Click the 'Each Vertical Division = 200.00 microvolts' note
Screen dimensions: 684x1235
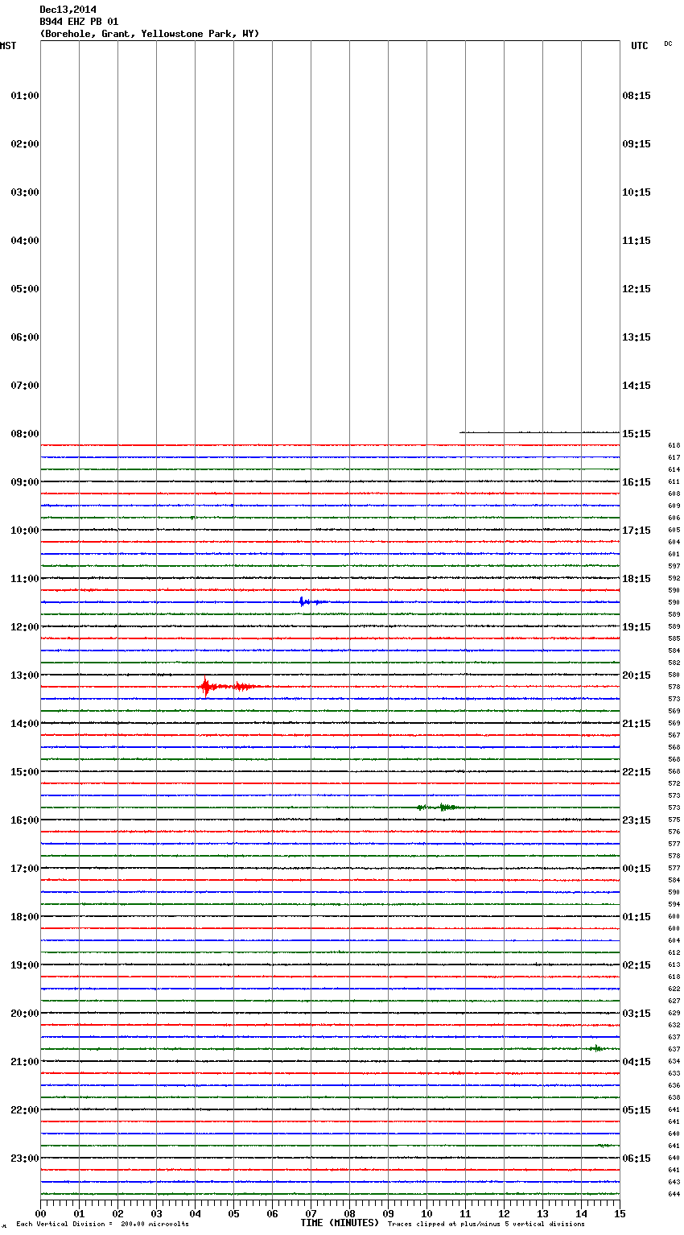pos(102,1225)
